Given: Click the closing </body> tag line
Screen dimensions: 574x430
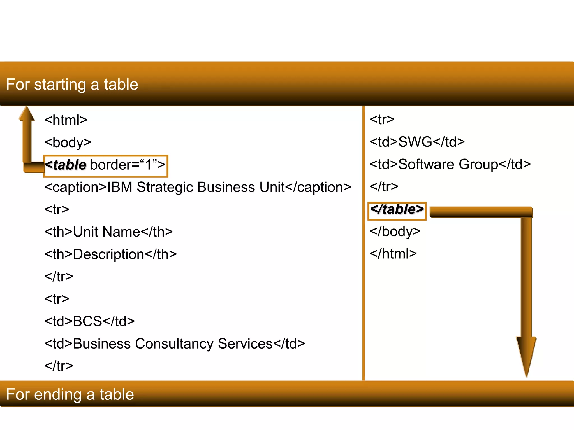Looking at the screenshot, I should (x=395, y=231).
